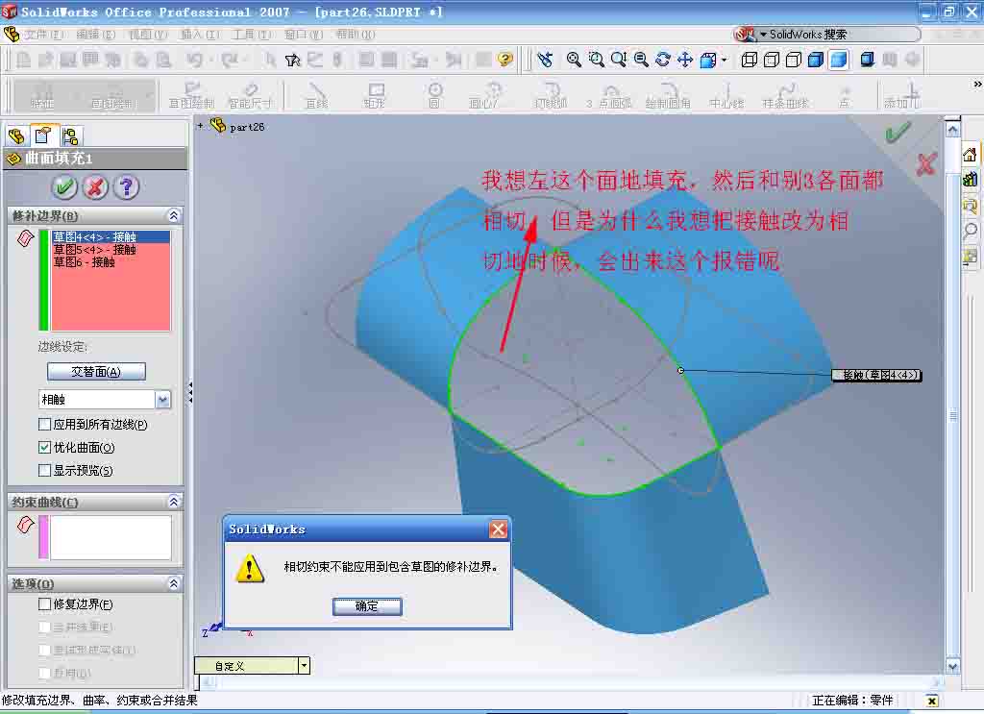The image size is (984, 714).
Task: Open the view orientation cube dropdown
Action: (x=725, y=61)
